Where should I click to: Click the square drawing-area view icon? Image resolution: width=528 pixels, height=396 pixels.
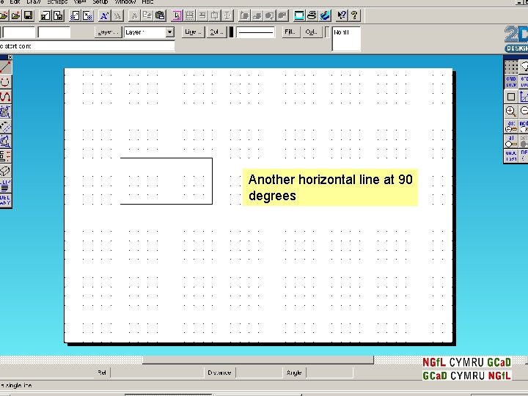[x=511, y=97]
